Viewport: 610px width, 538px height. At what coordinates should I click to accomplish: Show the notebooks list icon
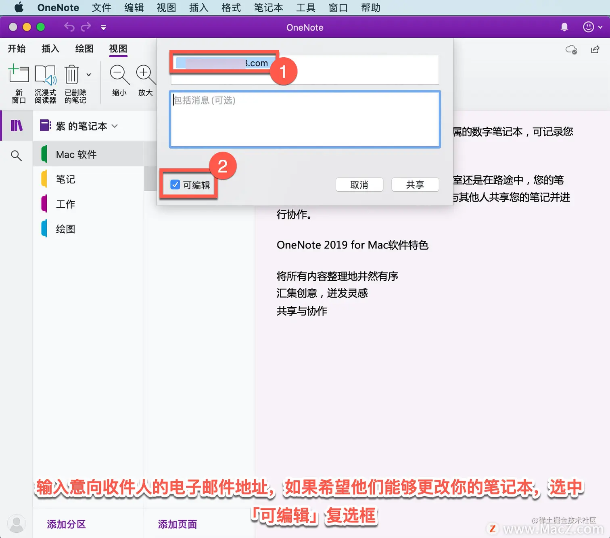[x=17, y=126]
